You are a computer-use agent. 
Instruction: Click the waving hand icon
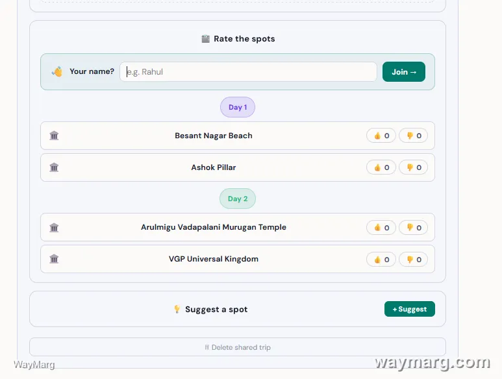coord(57,71)
